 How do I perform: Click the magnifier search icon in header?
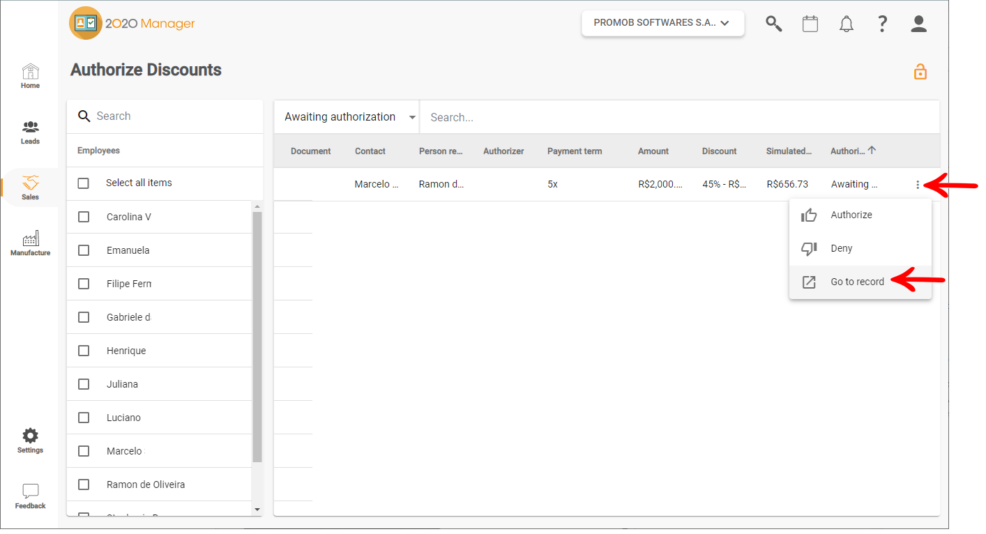pos(774,24)
